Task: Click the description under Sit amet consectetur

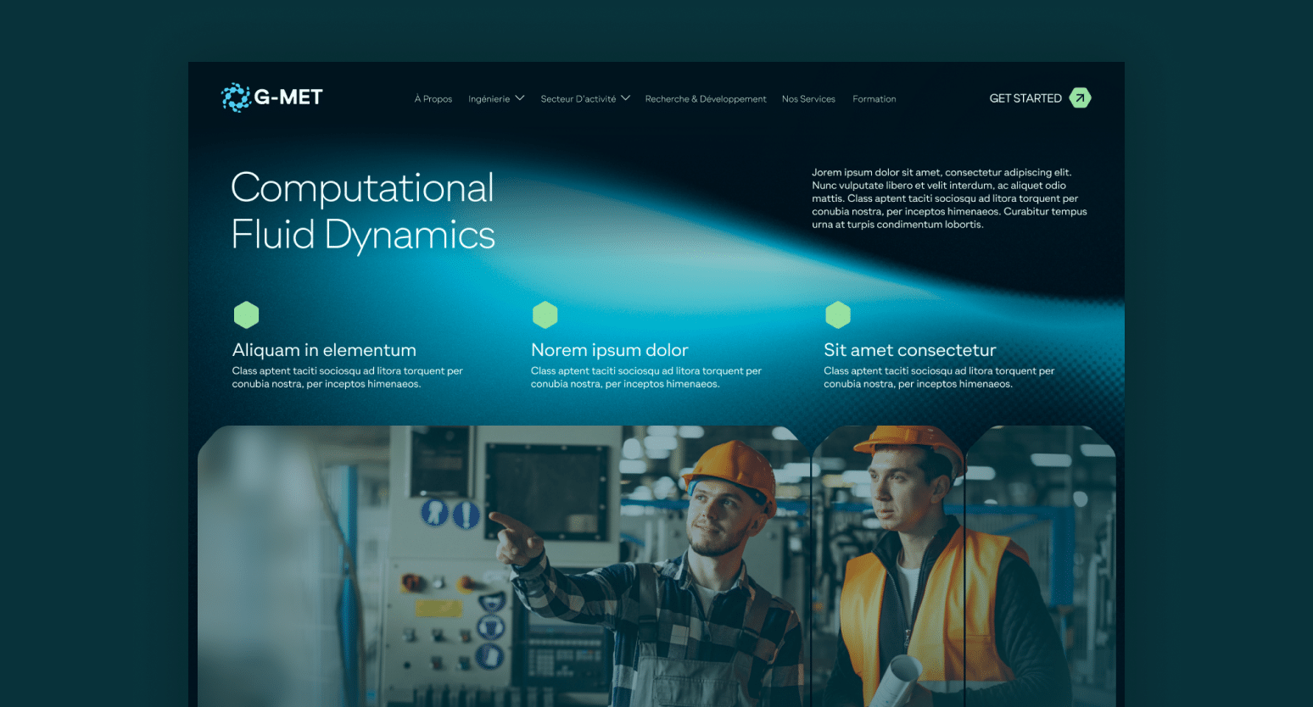Action: click(939, 377)
